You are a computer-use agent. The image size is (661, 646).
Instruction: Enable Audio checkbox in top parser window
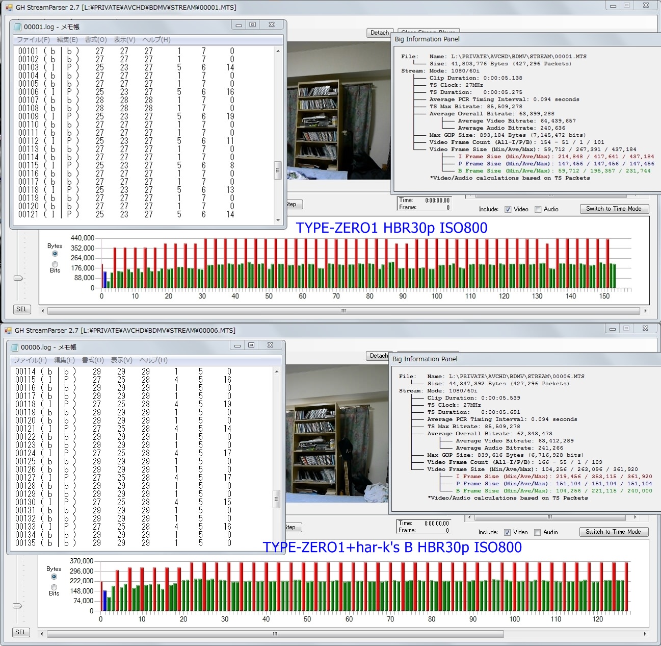pyautogui.click(x=538, y=209)
